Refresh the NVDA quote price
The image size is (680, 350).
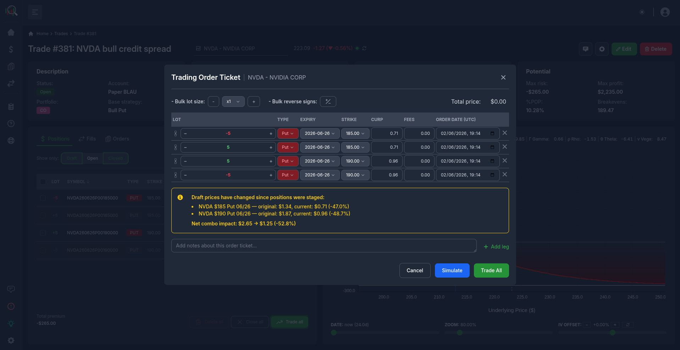click(364, 48)
